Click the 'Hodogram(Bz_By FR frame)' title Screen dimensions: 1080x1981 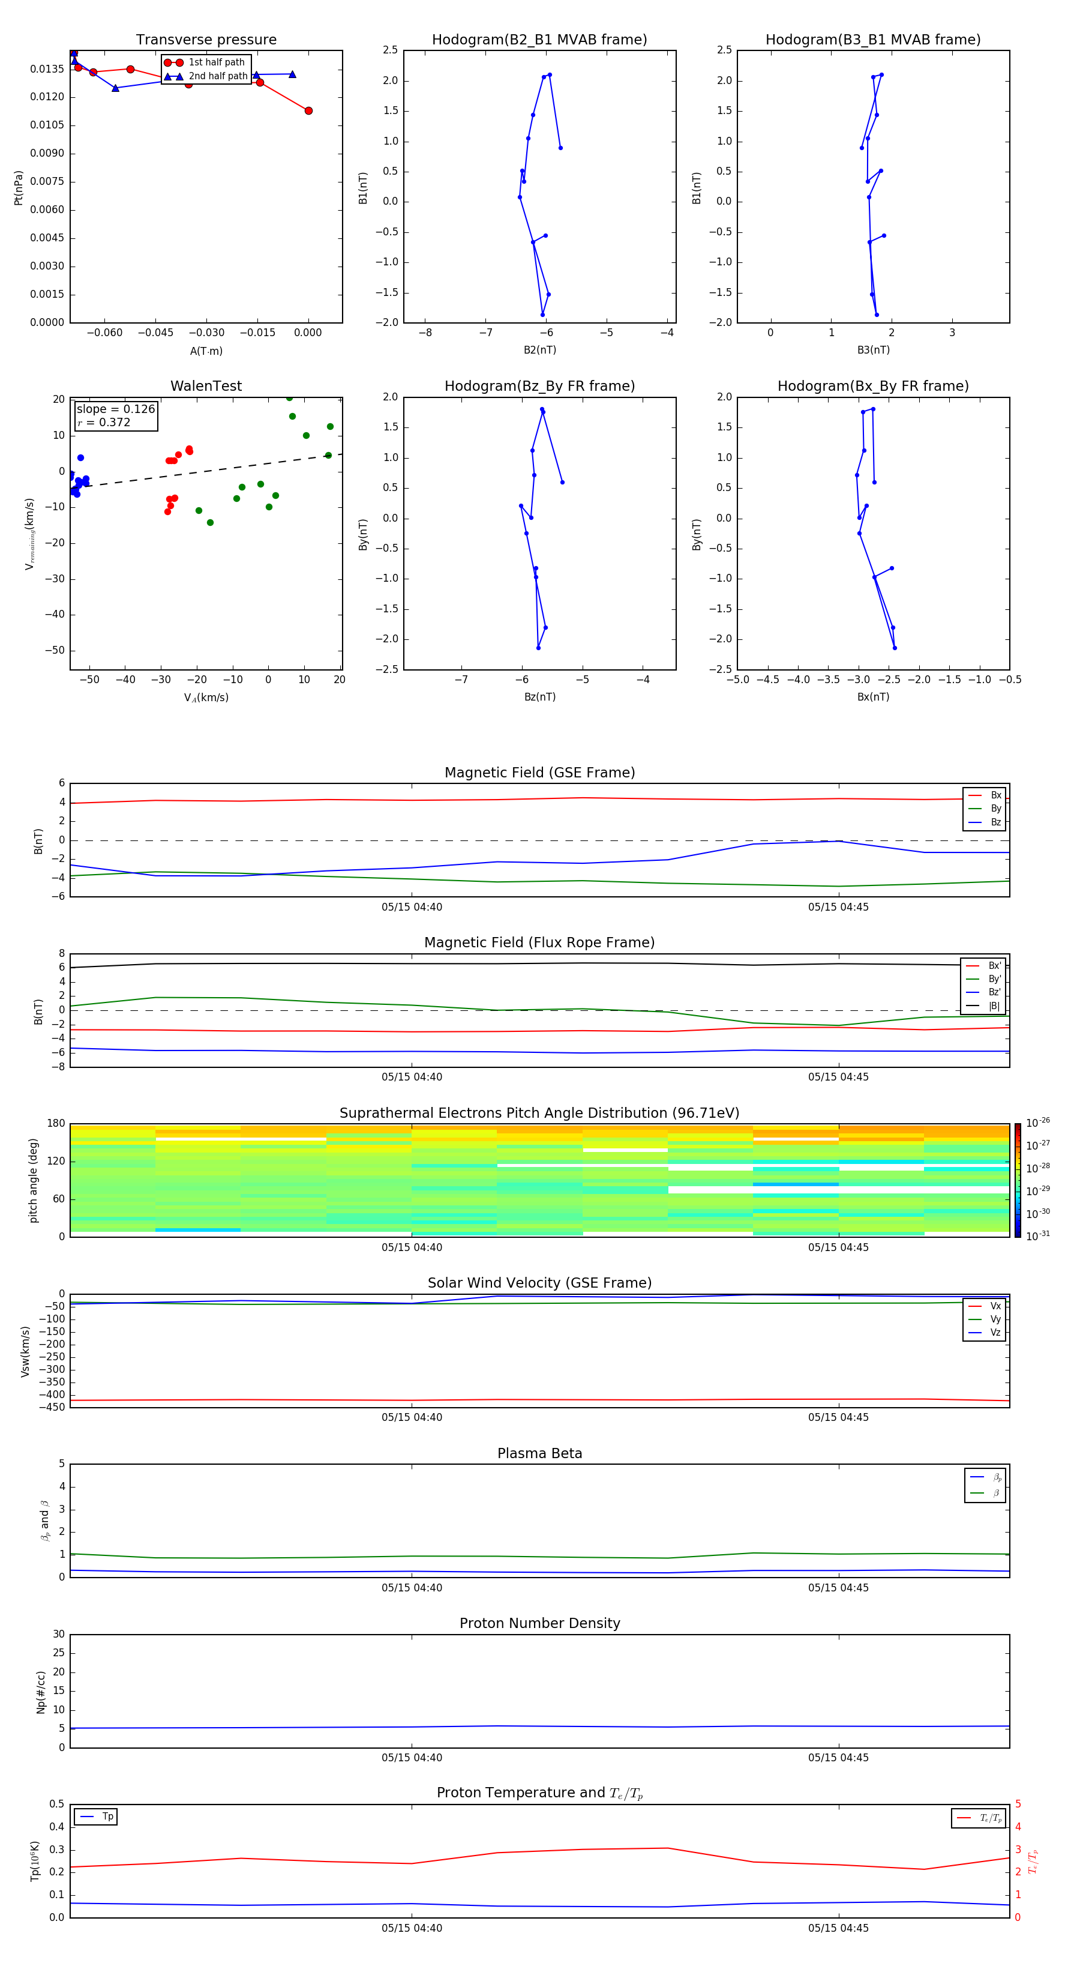(539, 386)
